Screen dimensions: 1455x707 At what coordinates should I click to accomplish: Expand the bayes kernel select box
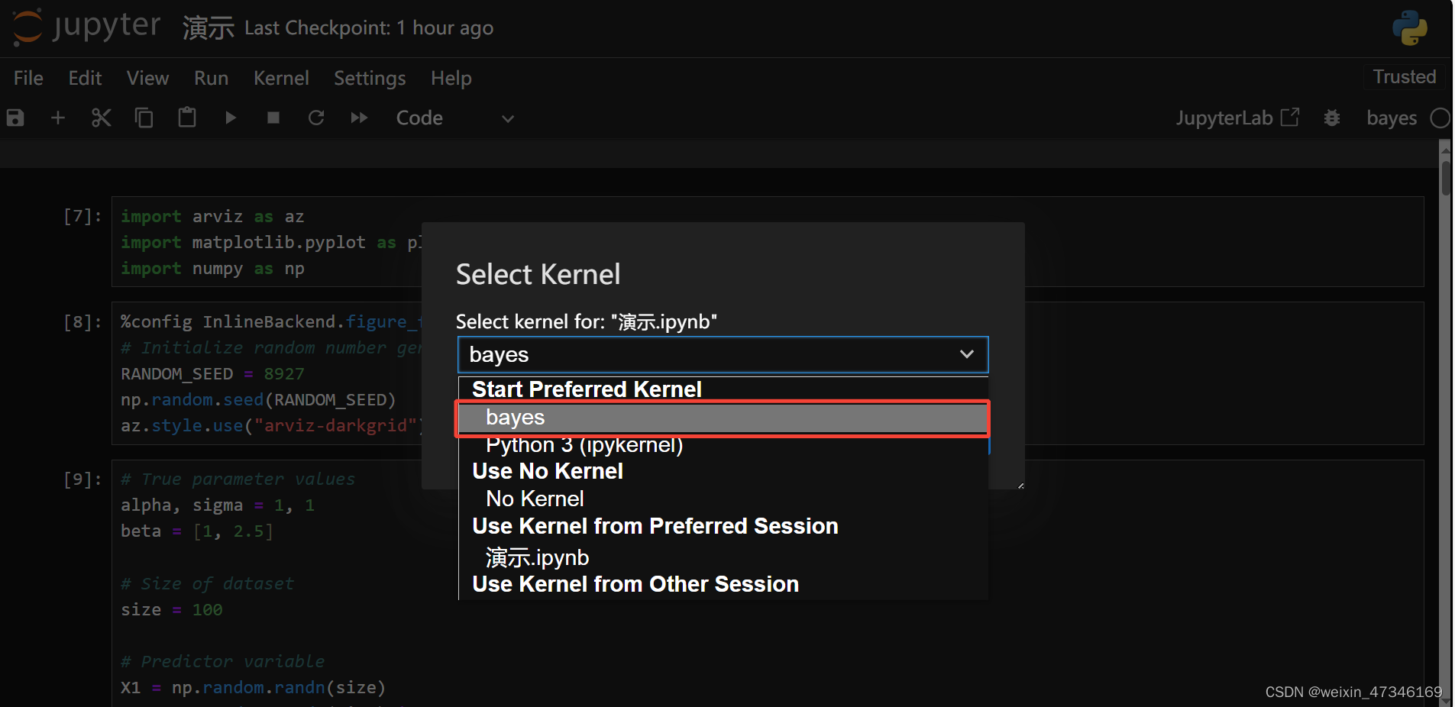[x=723, y=355]
